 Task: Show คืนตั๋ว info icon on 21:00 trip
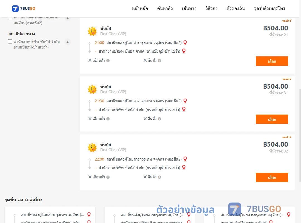pyautogui.click(x=159, y=61)
